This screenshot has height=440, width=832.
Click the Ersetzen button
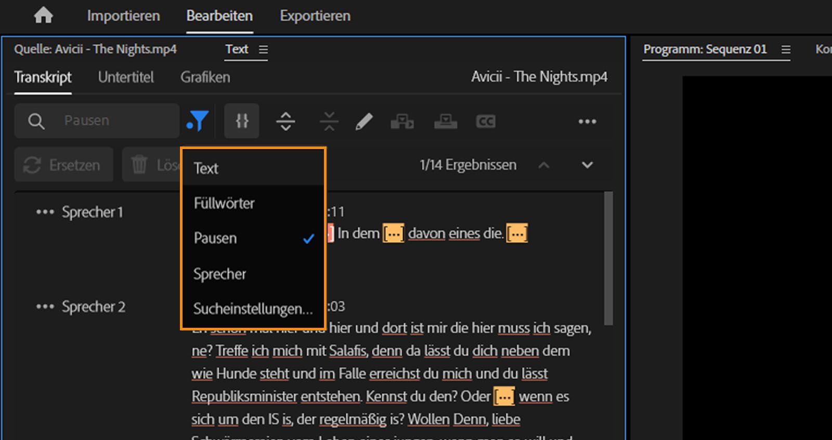point(63,165)
